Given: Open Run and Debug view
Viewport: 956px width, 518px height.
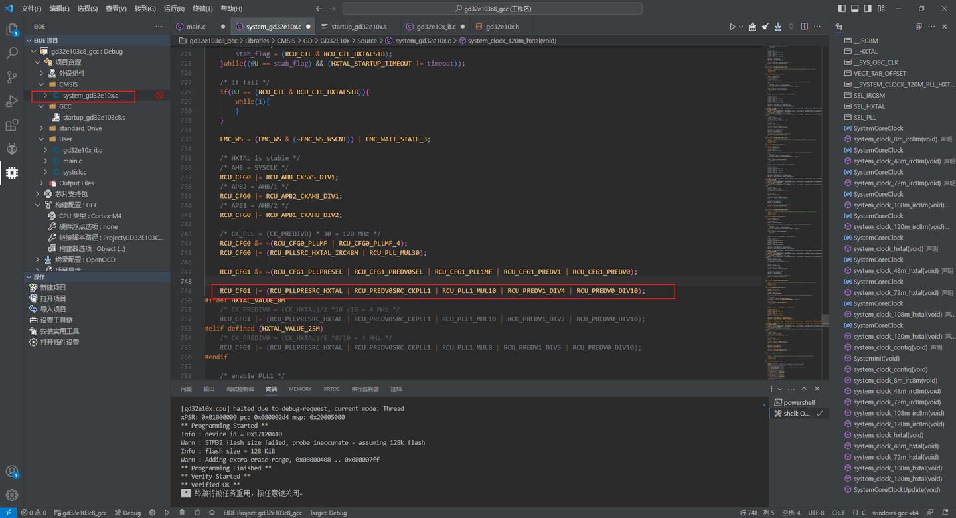Looking at the screenshot, I should tap(11, 101).
